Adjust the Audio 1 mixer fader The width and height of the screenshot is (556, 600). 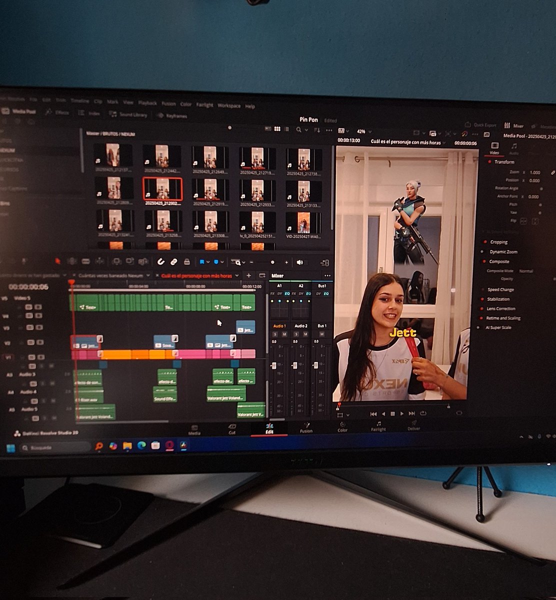click(x=273, y=366)
